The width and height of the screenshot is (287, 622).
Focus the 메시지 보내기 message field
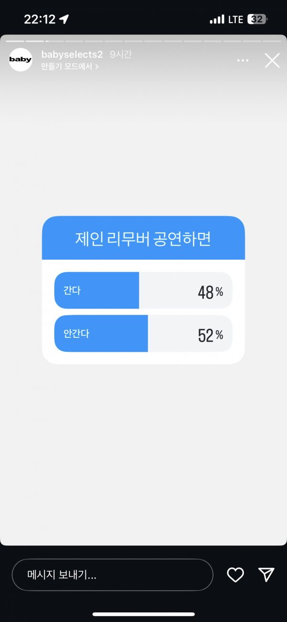coord(112,575)
